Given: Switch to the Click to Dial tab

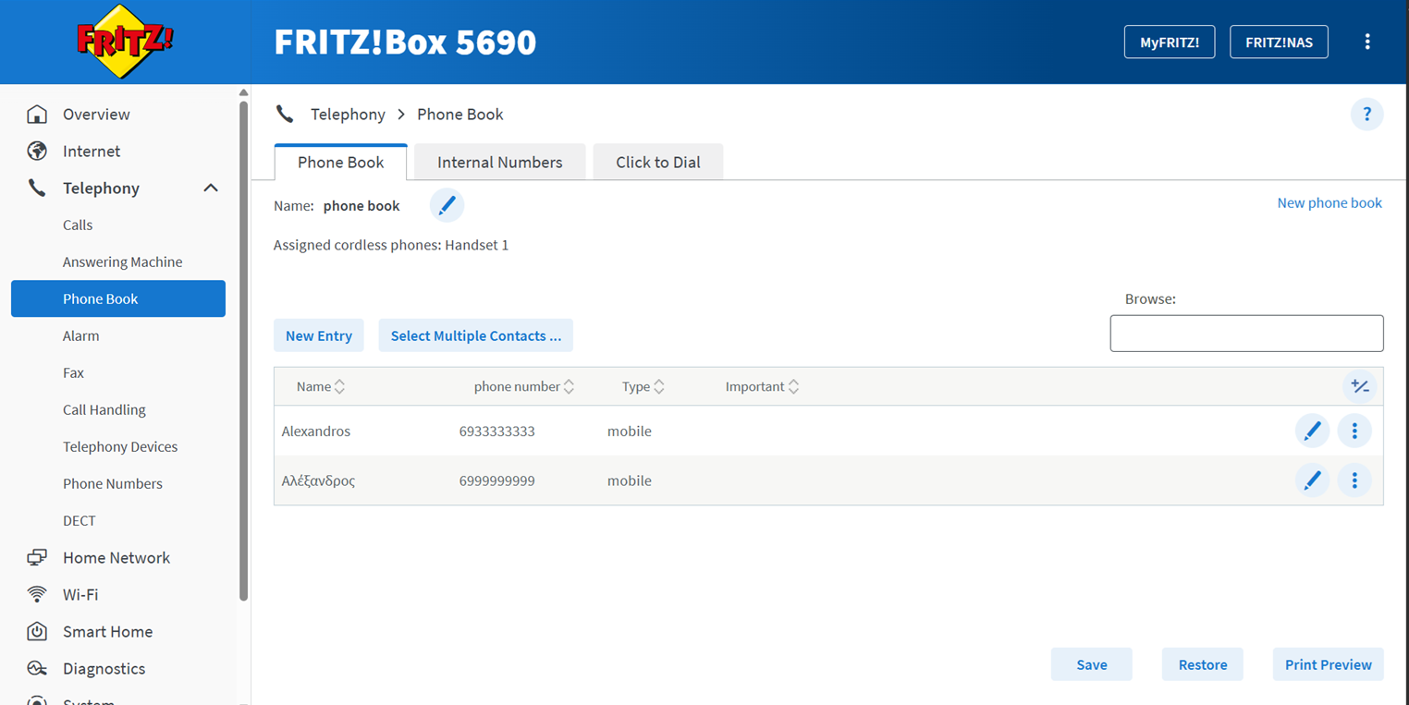Looking at the screenshot, I should (x=658, y=162).
